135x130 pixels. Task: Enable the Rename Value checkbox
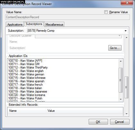click(x=106, y=12)
